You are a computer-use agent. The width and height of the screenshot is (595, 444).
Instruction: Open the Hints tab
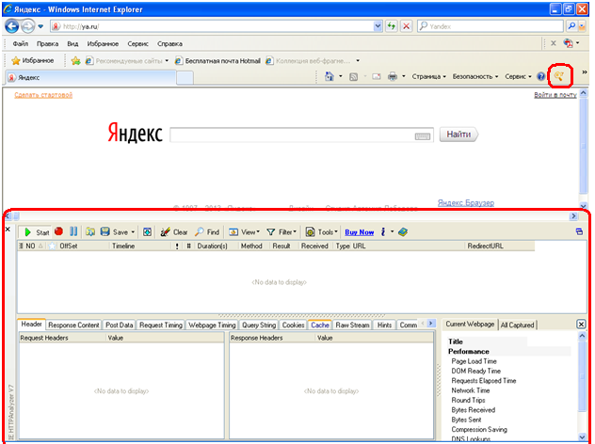pos(384,325)
